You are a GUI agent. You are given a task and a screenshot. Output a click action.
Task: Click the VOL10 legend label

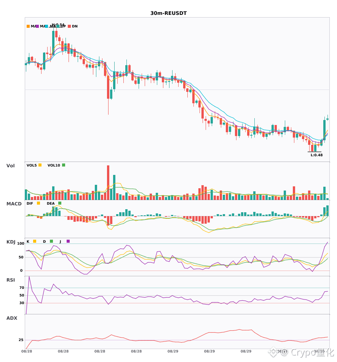coord(54,165)
